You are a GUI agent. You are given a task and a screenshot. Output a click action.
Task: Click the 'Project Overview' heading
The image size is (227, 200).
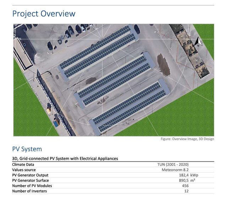tap(44, 14)
